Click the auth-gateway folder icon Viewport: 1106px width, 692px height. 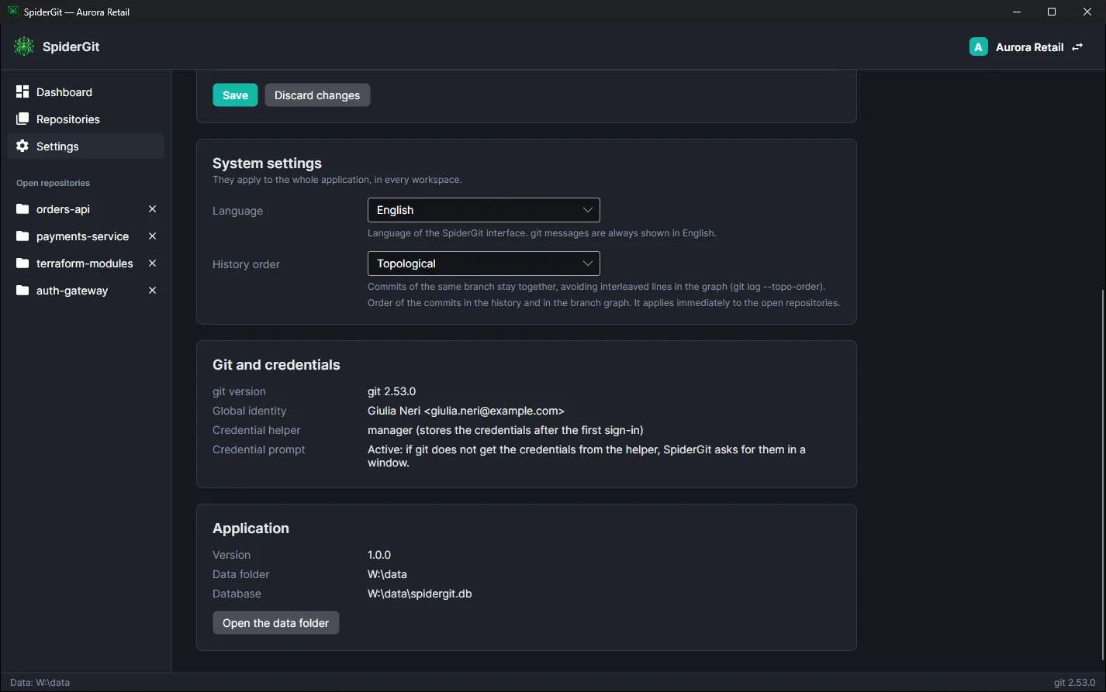click(x=22, y=291)
